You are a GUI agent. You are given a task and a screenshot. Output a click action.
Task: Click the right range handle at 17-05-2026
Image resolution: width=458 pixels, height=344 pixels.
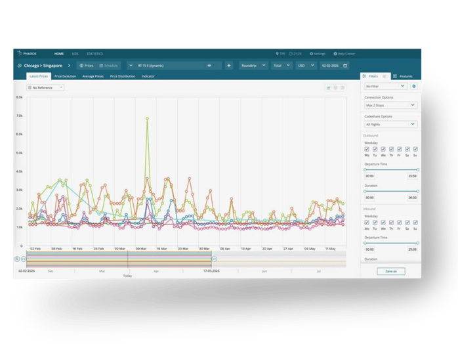click(214, 259)
